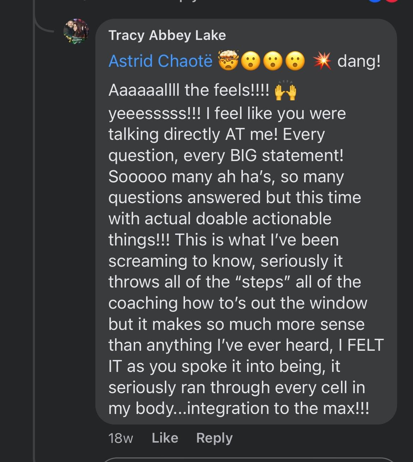Click the word "screaming" in the comment
Viewport: 413px width, 462px height.
point(148,261)
